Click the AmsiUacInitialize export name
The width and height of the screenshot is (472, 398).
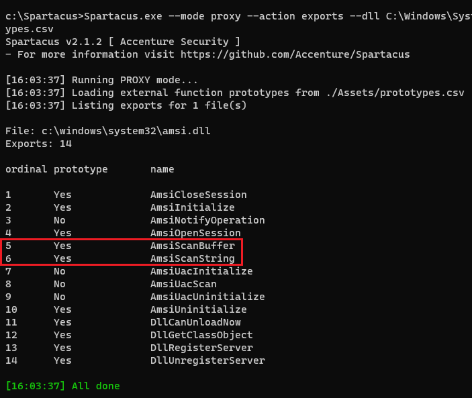click(201, 271)
